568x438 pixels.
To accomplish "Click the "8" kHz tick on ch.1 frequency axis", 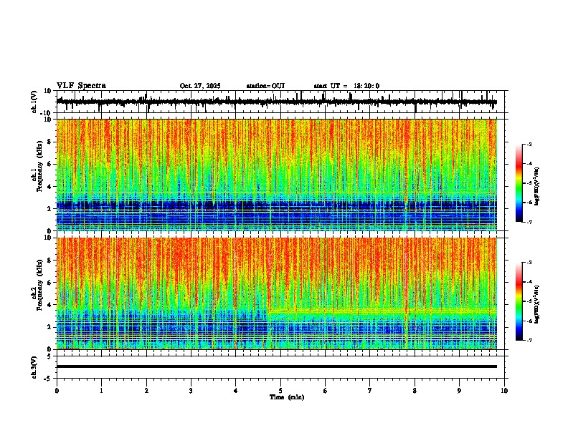I will coord(49,142).
